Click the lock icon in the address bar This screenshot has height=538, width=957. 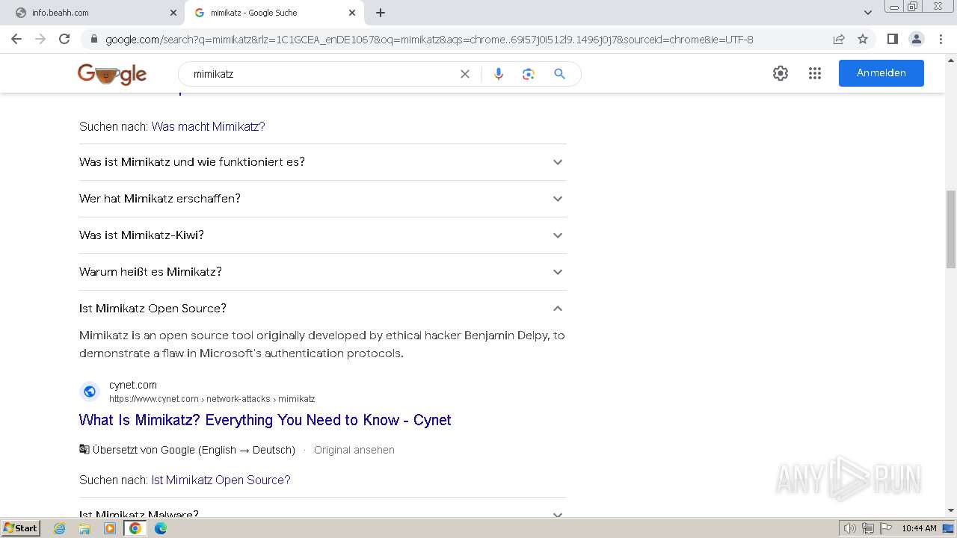(x=94, y=40)
